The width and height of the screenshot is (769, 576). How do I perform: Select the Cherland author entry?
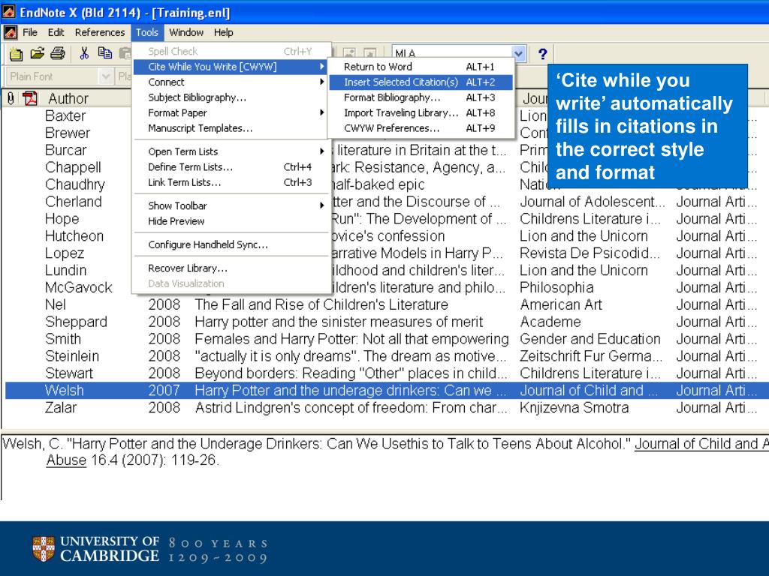(74, 201)
